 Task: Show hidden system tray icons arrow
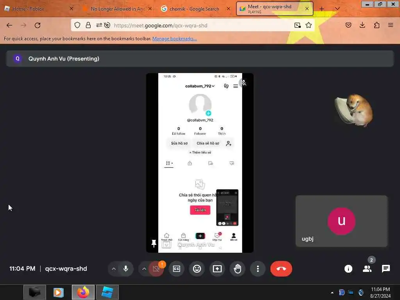(332, 293)
